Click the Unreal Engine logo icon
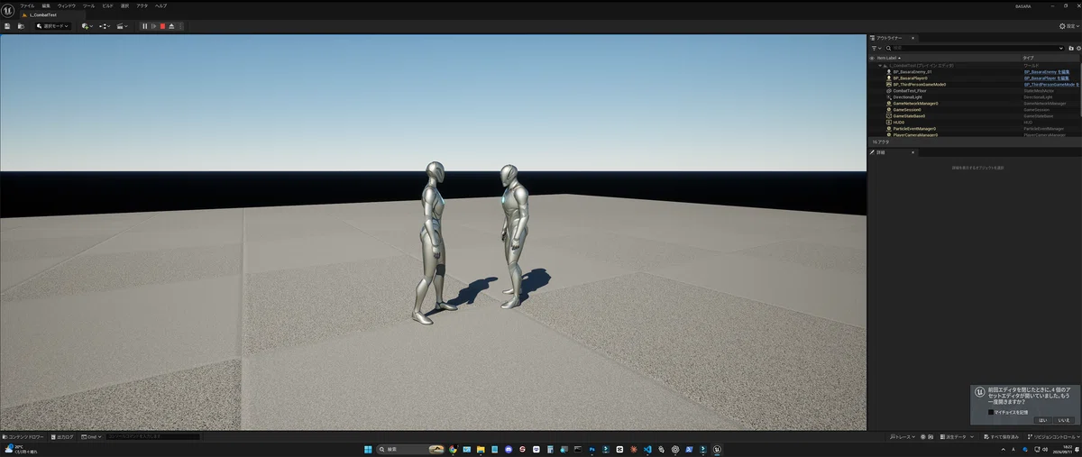1082x457 pixels. [x=8, y=10]
